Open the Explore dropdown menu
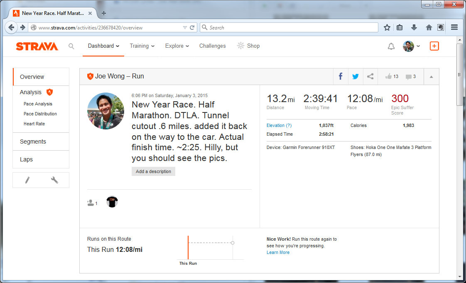 point(177,46)
